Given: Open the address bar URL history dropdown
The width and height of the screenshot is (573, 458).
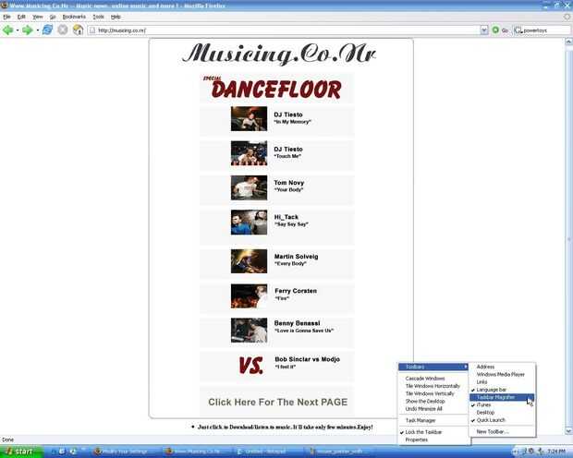Looking at the screenshot, I should [x=484, y=30].
